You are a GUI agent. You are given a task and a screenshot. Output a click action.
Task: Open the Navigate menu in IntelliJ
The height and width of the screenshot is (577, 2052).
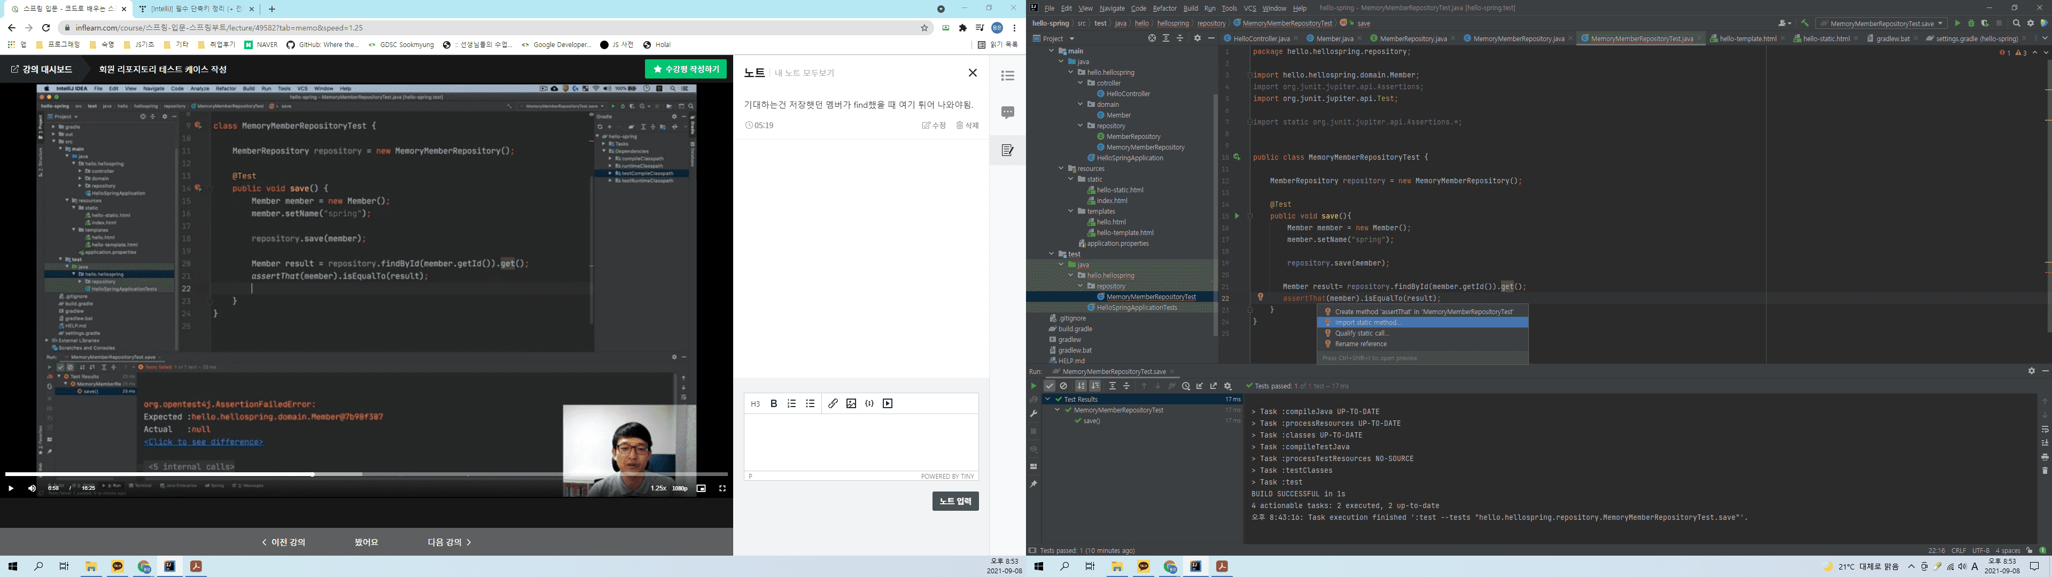(1112, 8)
